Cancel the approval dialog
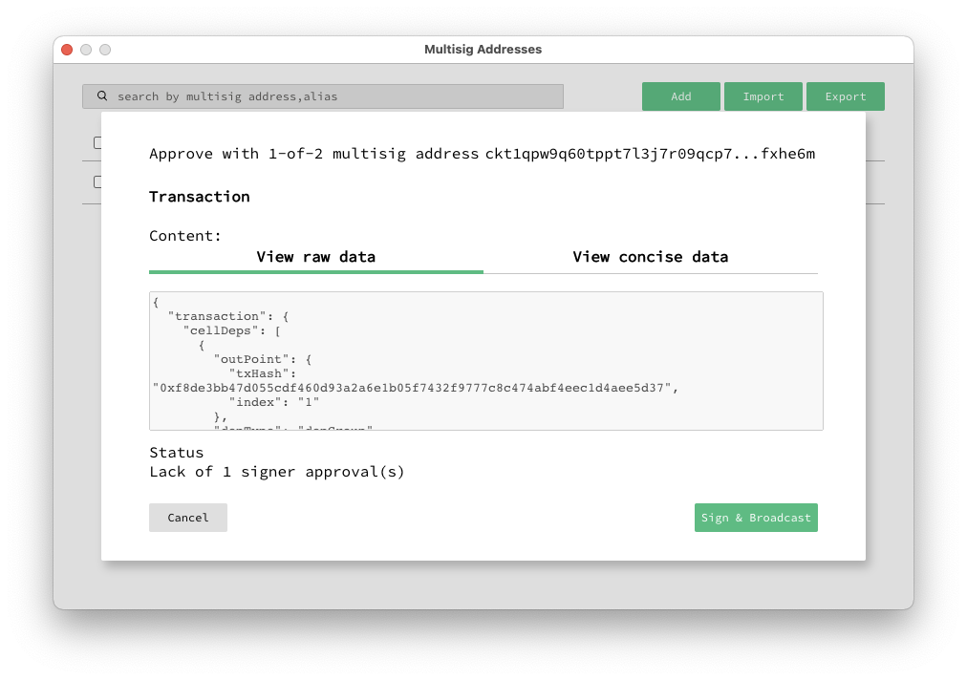Viewport: 967px width, 680px height. tap(187, 517)
